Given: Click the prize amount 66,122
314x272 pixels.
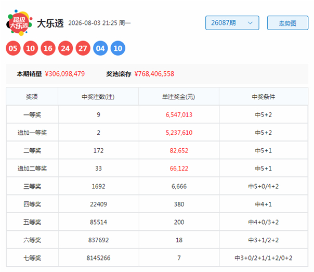Looking at the screenshot, I should click(179, 169).
